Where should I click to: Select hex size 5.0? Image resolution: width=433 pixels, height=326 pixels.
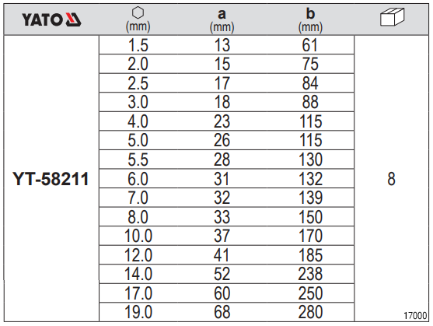coord(138,141)
